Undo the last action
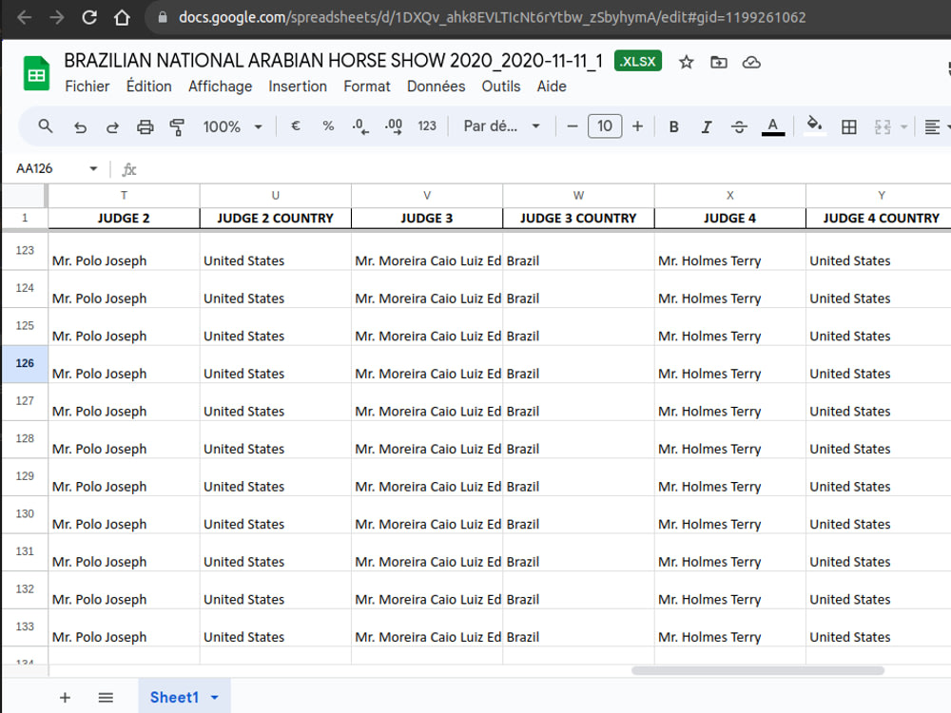Screen dimensions: 951x713 pos(80,126)
